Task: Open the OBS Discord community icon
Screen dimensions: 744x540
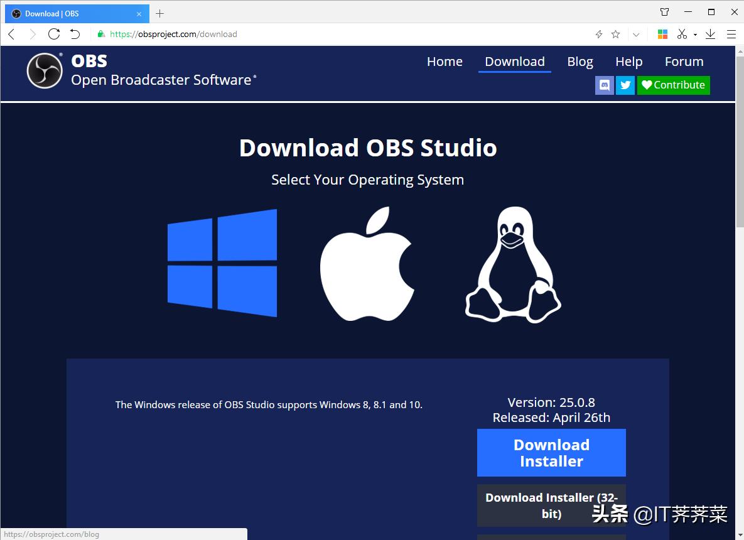Action: tap(604, 85)
